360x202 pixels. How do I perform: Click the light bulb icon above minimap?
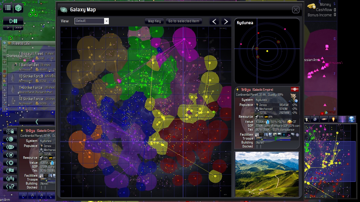point(333,119)
